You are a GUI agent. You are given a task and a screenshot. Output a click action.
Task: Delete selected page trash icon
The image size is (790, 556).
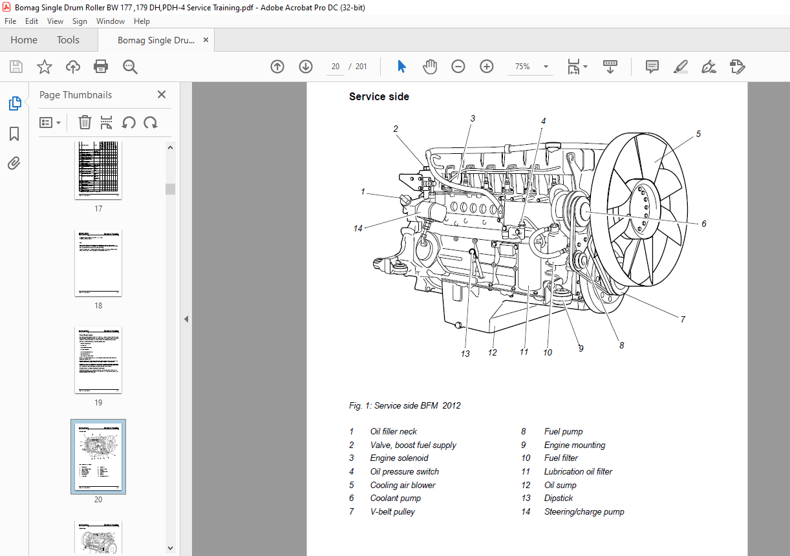[85, 122]
